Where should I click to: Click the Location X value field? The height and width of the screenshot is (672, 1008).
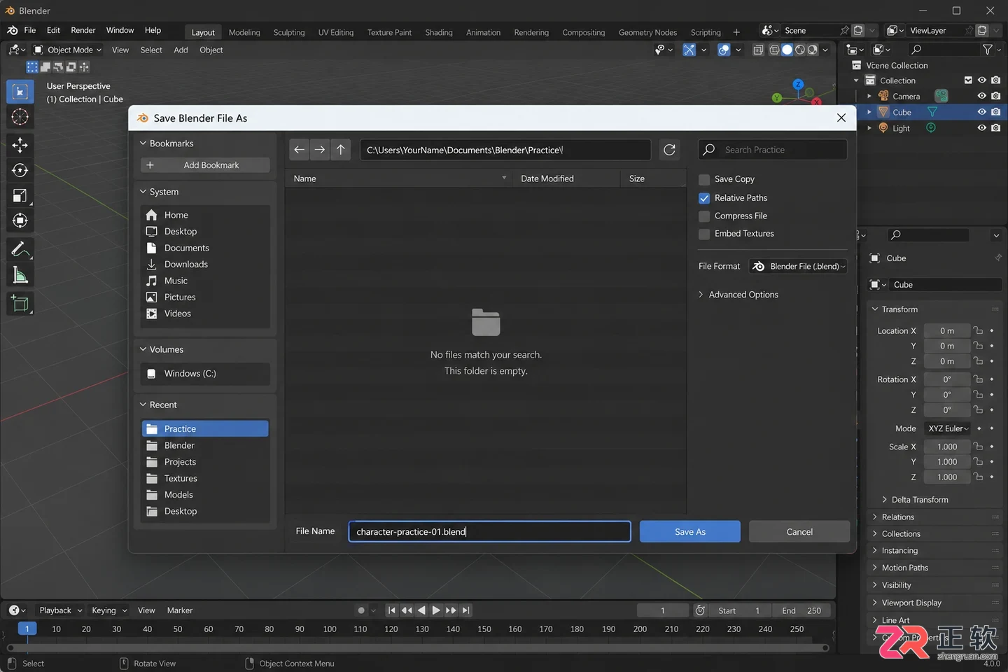click(x=947, y=330)
